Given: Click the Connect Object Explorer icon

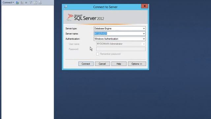Looking at the screenshot, I should pos(17,3).
